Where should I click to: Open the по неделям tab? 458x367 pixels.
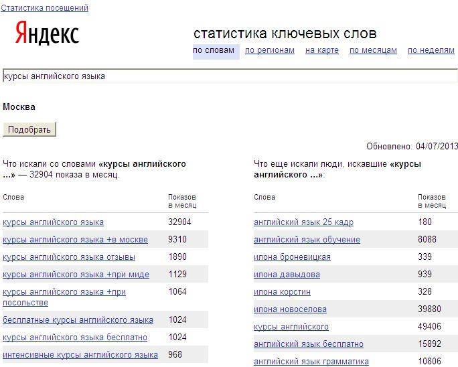click(431, 50)
